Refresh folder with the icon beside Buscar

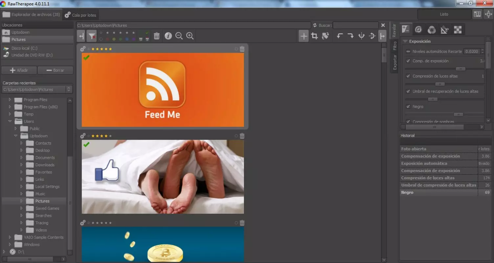pyautogui.click(x=315, y=25)
